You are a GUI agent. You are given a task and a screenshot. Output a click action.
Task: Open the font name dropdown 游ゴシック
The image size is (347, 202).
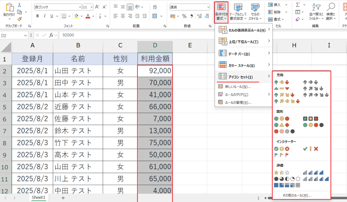[x=80, y=7]
